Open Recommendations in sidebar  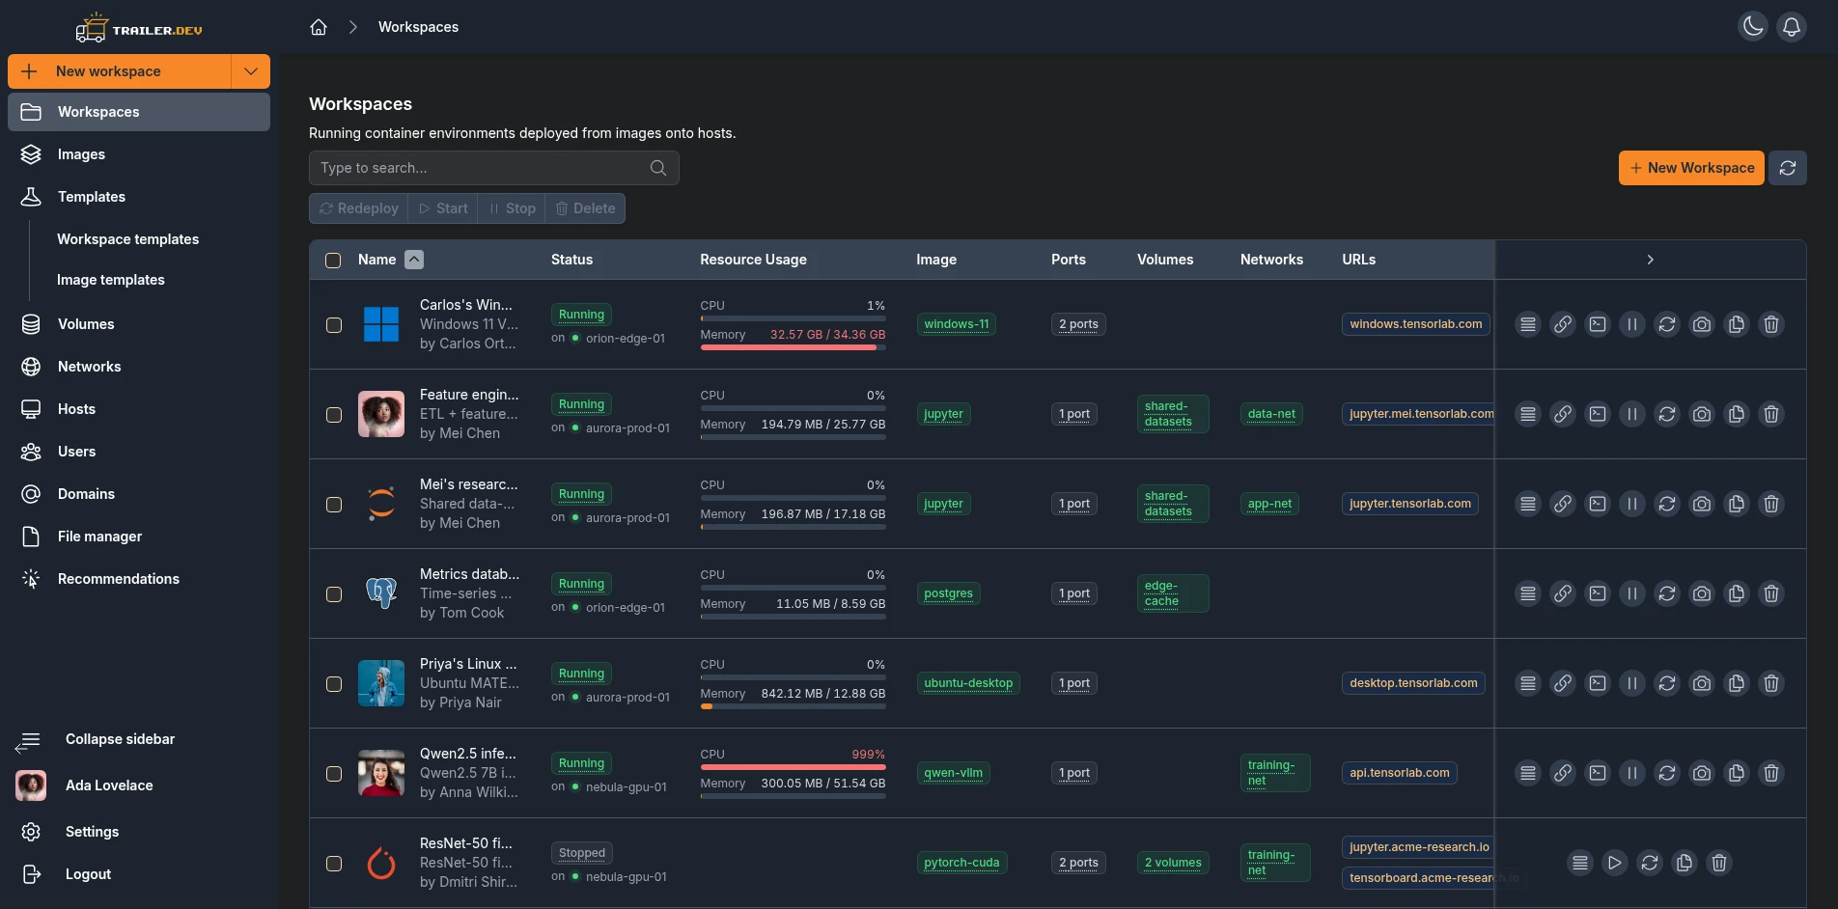coord(139,579)
